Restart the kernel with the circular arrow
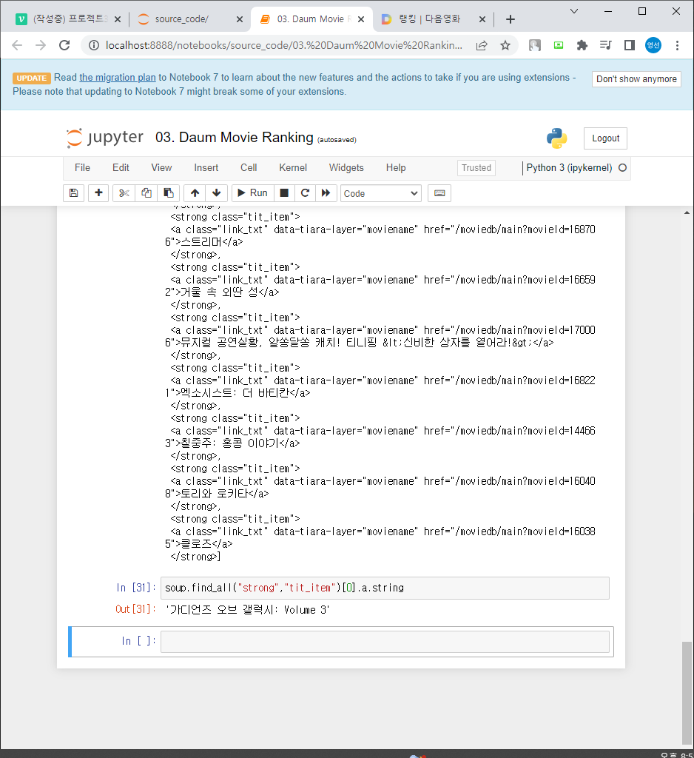 (305, 193)
